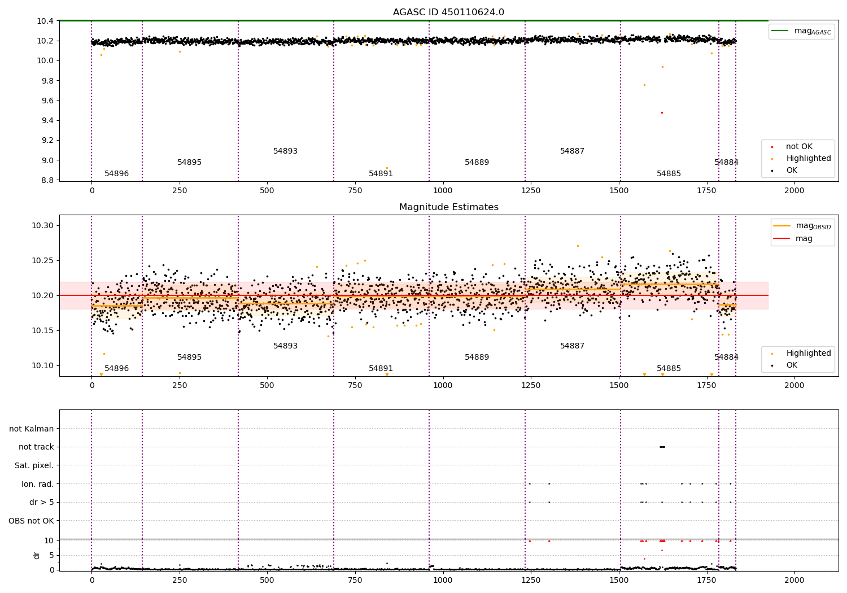Click 'Highlighted' legend entry in Magnitude Estimates plot
Image resolution: width=847 pixels, height=593 pixels.
click(x=802, y=354)
